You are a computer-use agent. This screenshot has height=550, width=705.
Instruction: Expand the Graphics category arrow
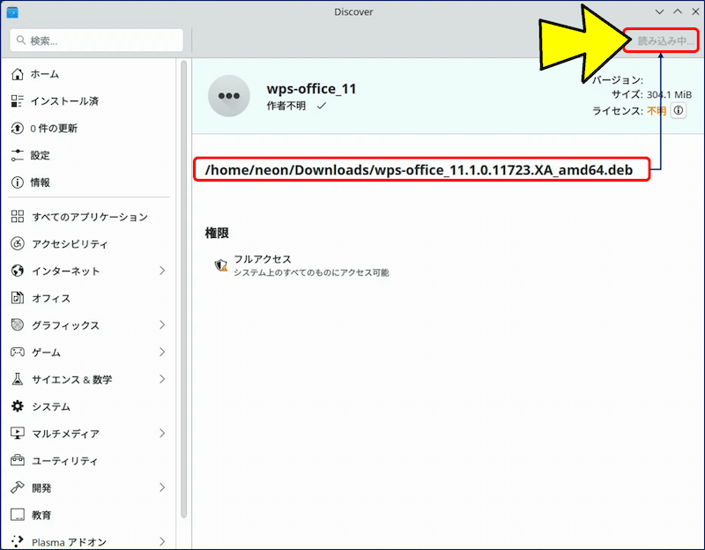162,325
